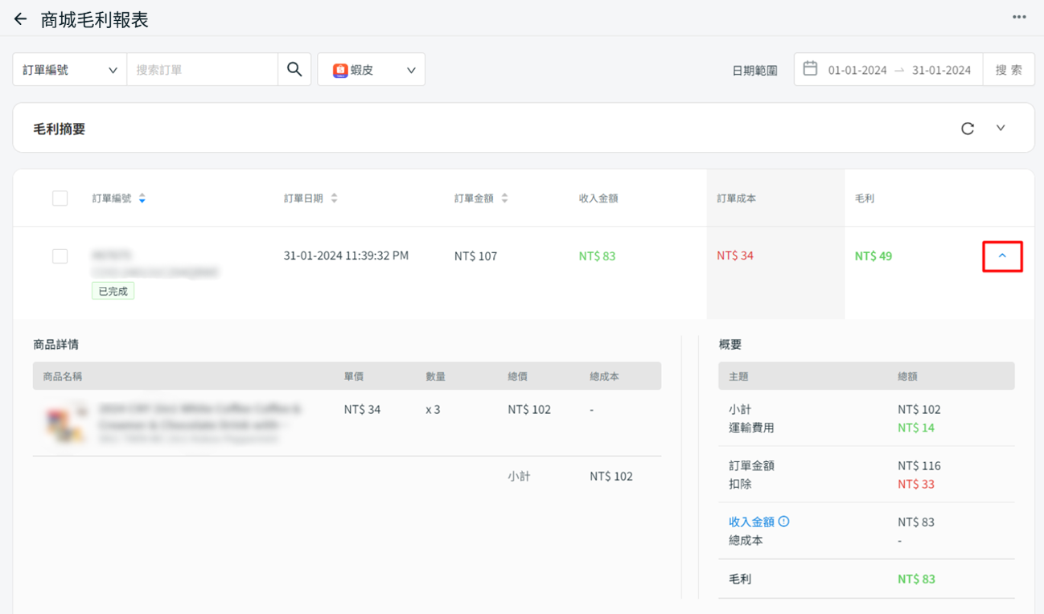The width and height of the screenshot is (1044, 614).
Task: Check the first order row checkbox
Action: (x=60, y=256)
